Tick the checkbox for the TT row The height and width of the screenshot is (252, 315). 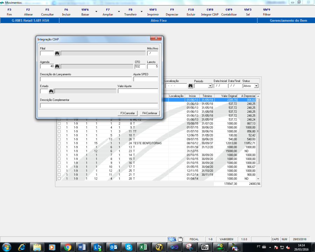click(59, 131)
